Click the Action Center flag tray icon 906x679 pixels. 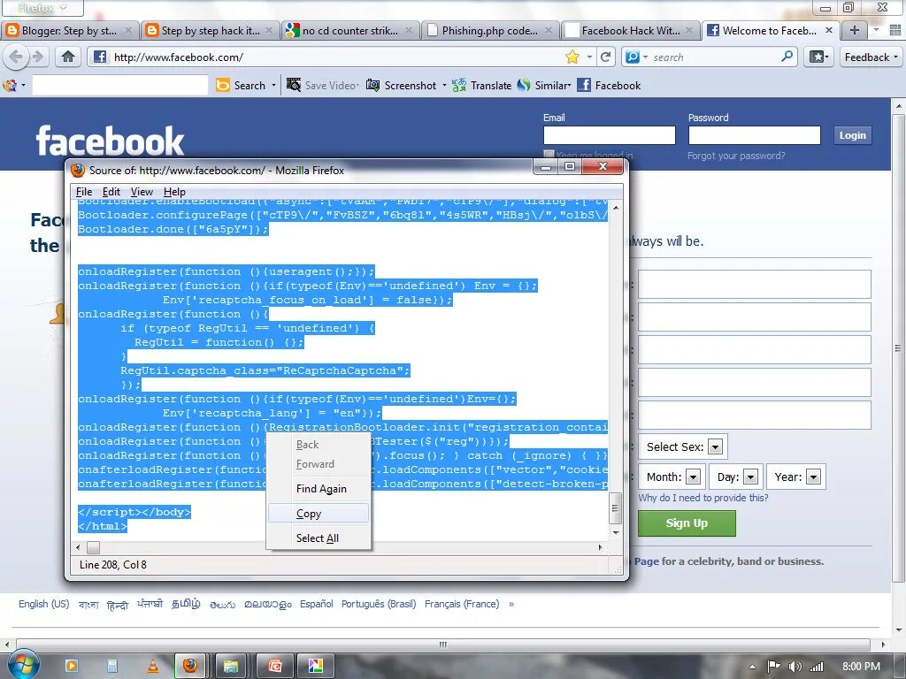point(773,667)
